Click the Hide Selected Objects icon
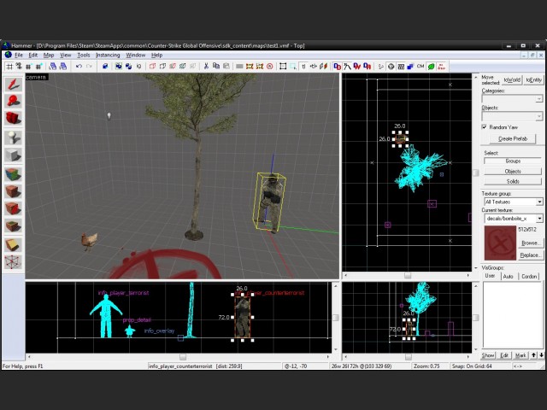The width and height of the screenshot is (547, 410). pos(152,67)
